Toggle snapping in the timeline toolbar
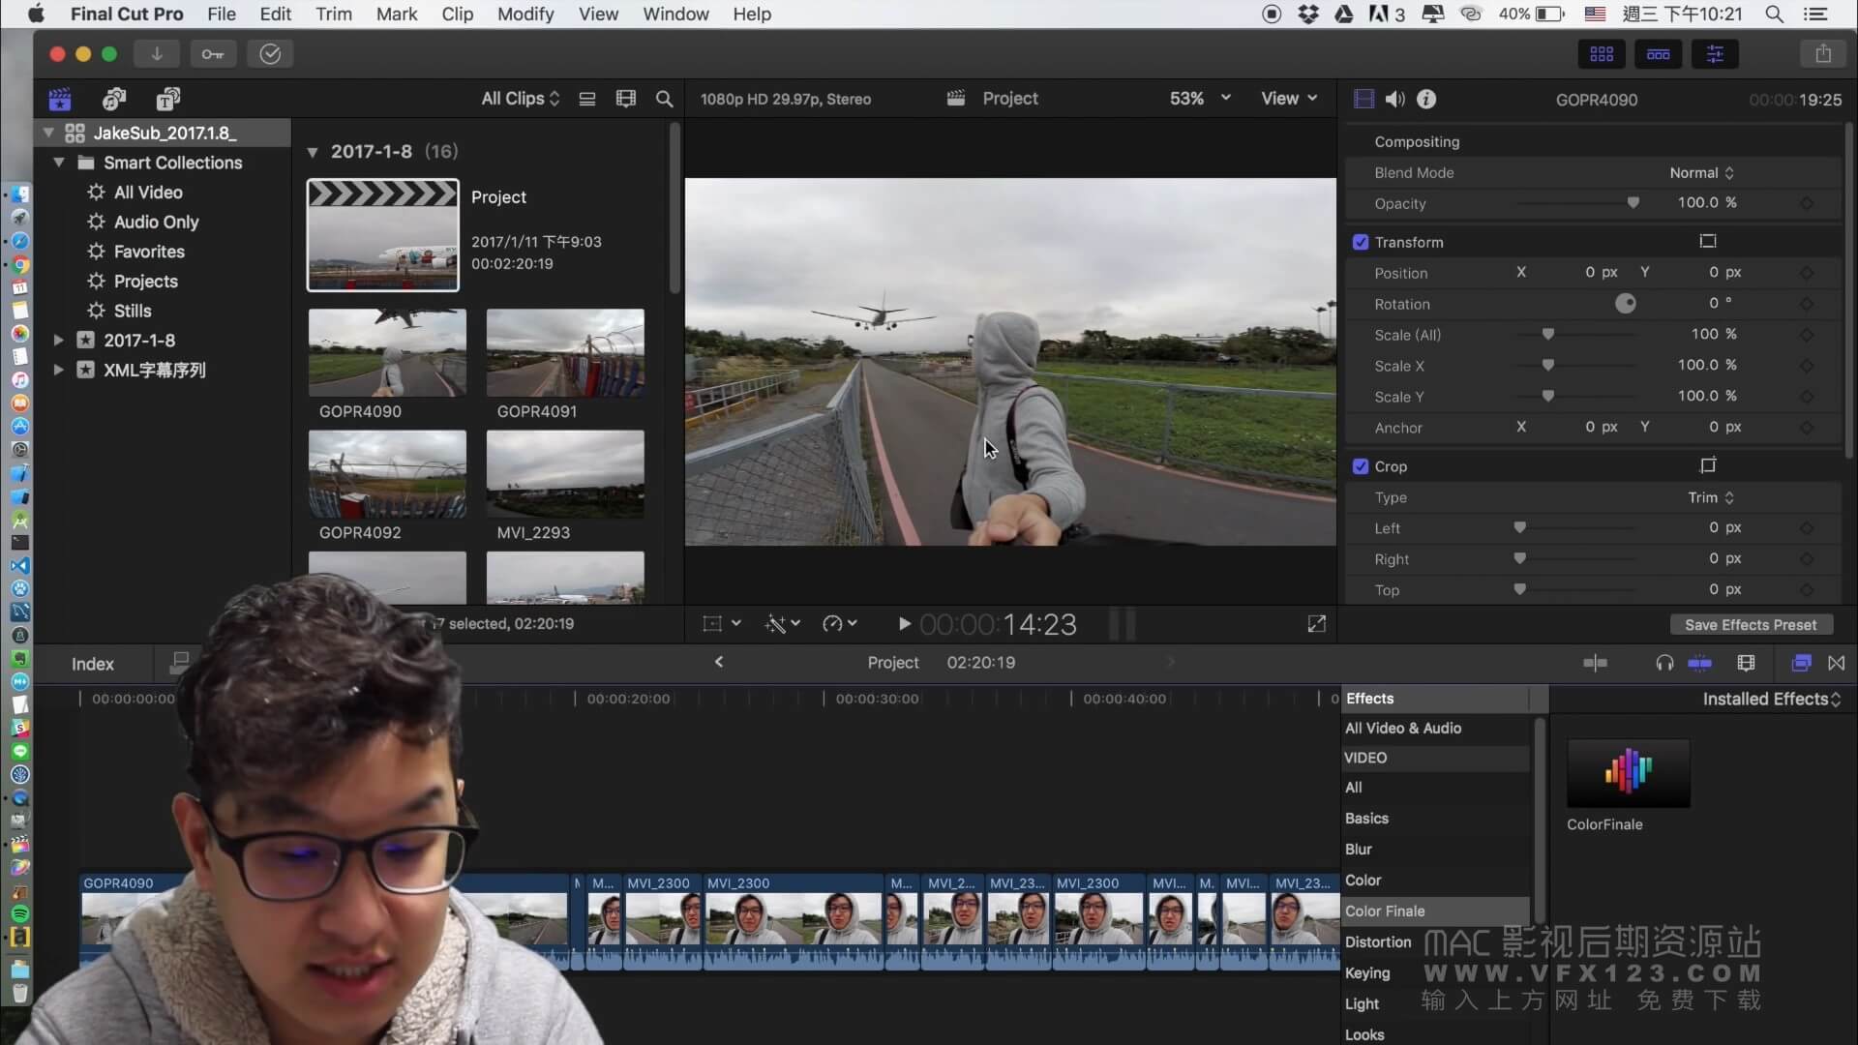The width and height of the screenshot is (1858, 1045). coord(1699,663)
